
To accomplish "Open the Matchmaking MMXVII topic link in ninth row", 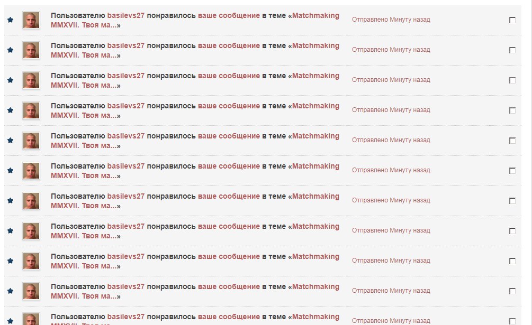I will click(x=195, y=262).
